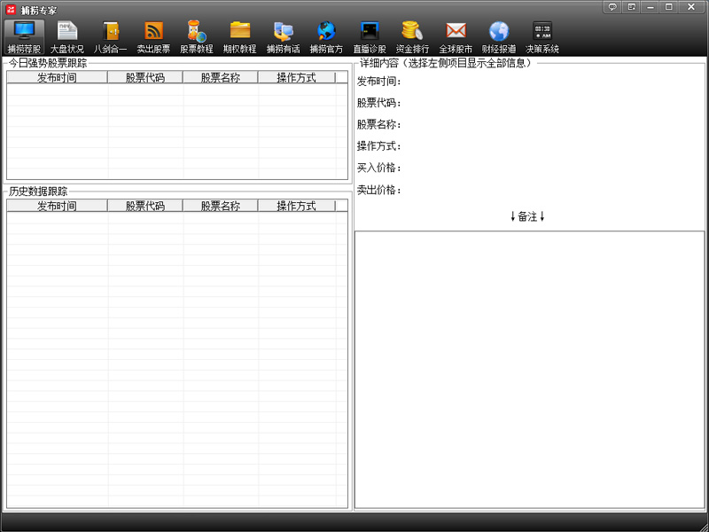The image size is (709, 532).
Task: Click 股票代码 header in 今日强势股票跟踪 table
Action: tap(144, 78)
